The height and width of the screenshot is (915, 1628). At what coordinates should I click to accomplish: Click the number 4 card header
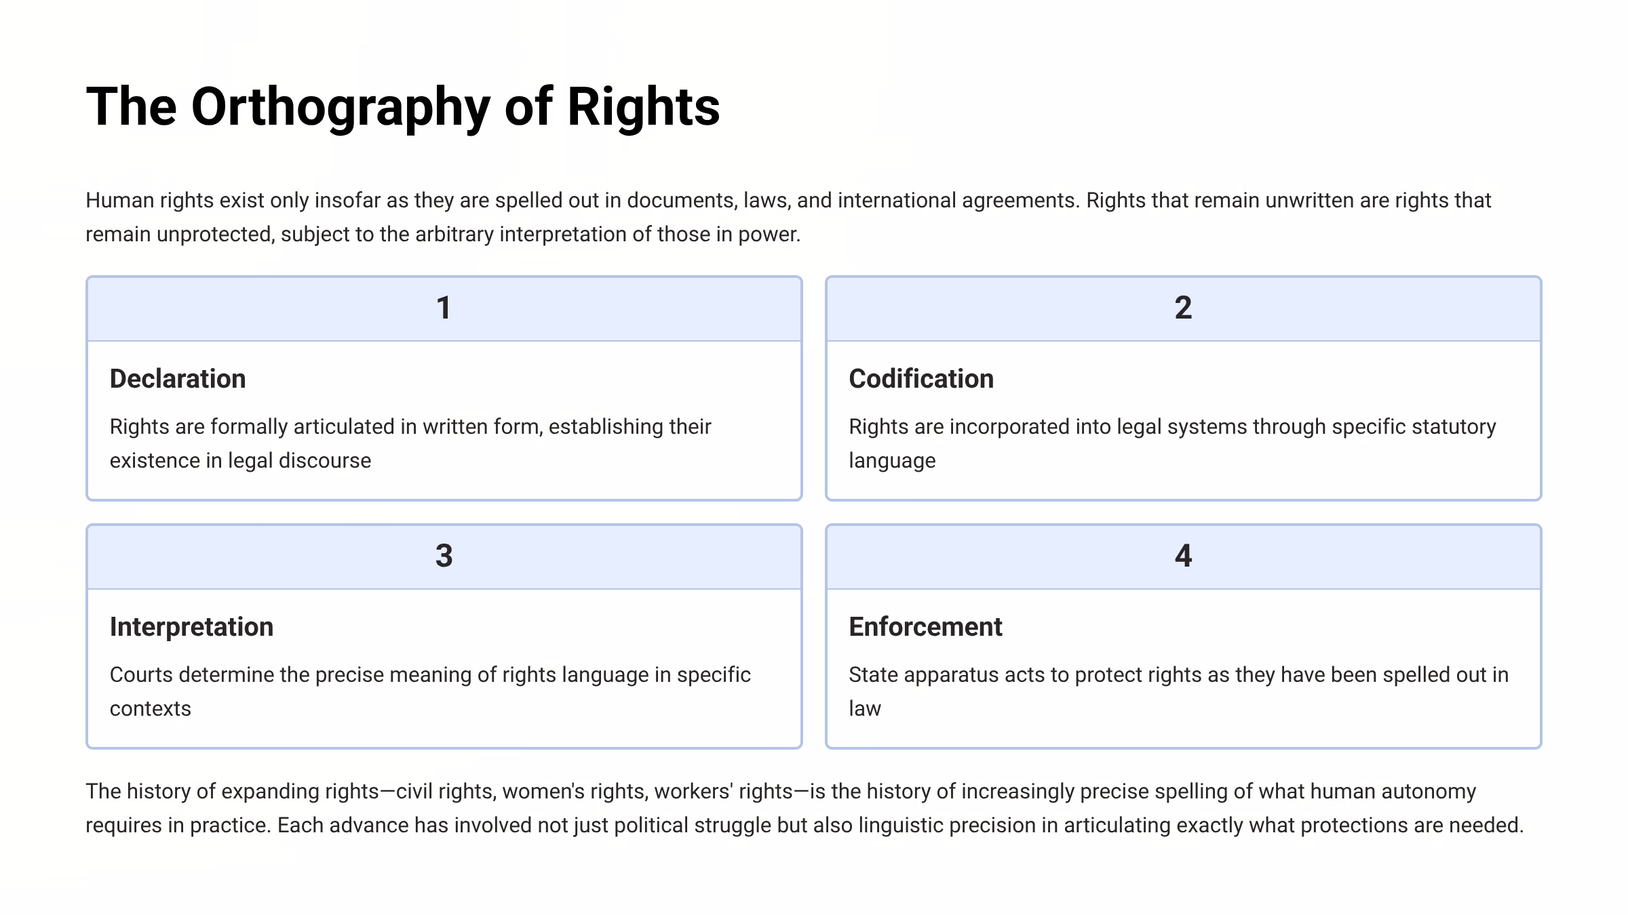tap(1183, 556)
